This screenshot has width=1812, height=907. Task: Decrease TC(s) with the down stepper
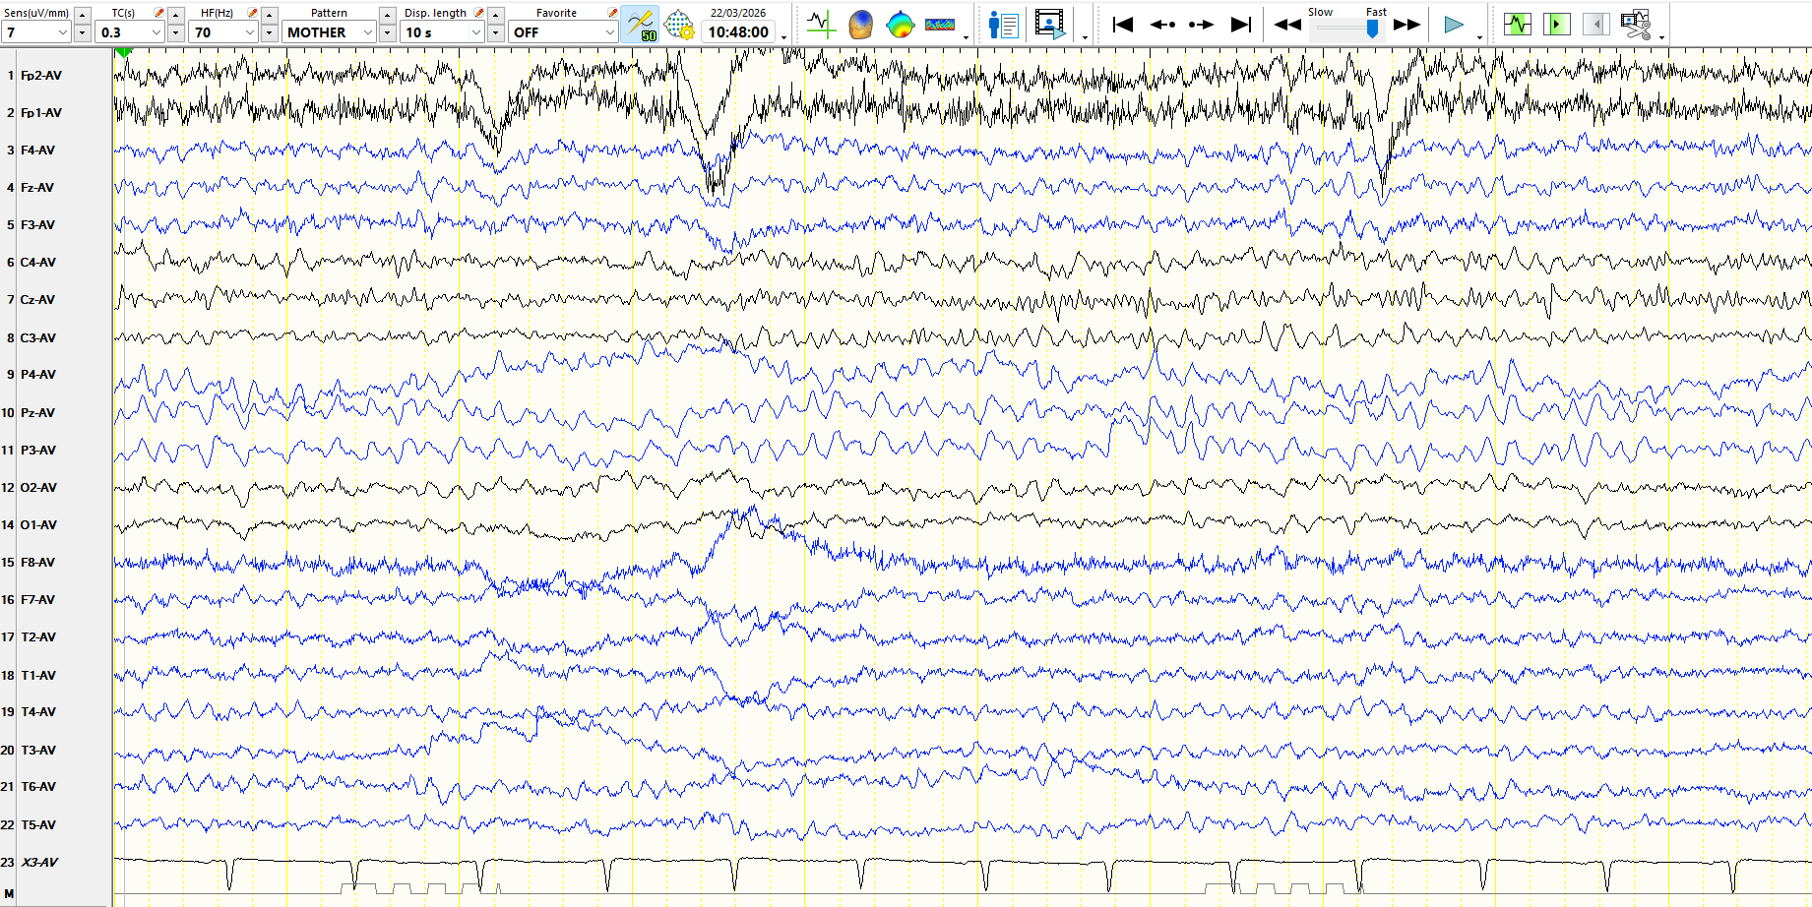175,32
